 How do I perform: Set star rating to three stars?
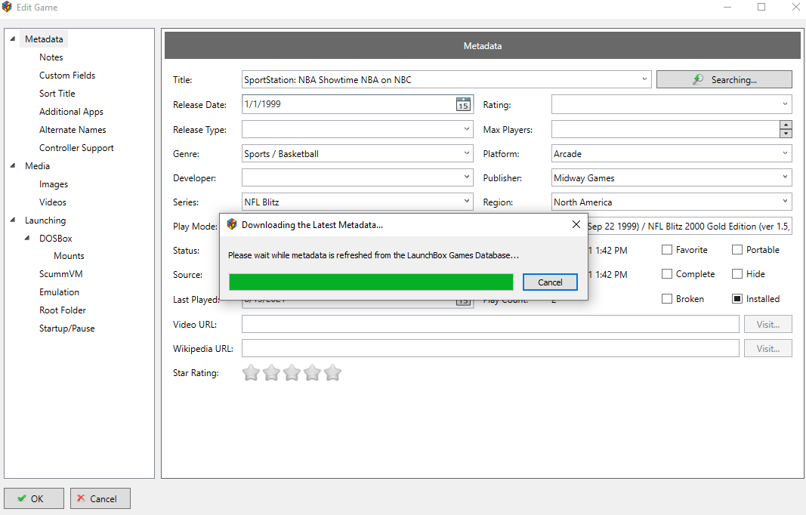pos(292,372)
